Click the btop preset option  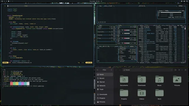click(111, 6)
